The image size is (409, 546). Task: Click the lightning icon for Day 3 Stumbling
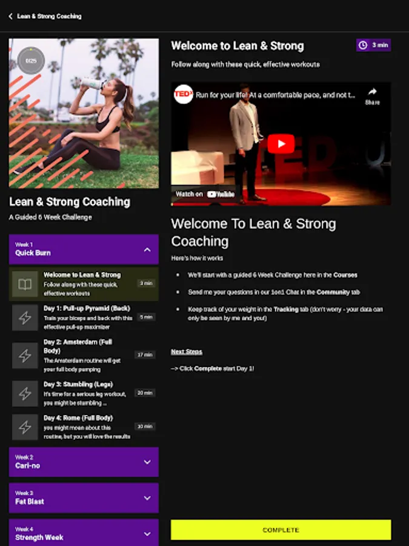25,394
